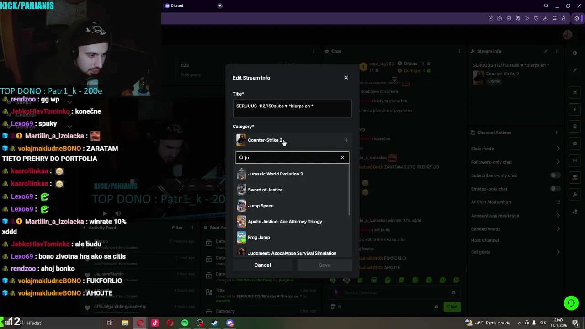Open Task View on the taskbar
585x329 pixels.
tap(110, 323)
